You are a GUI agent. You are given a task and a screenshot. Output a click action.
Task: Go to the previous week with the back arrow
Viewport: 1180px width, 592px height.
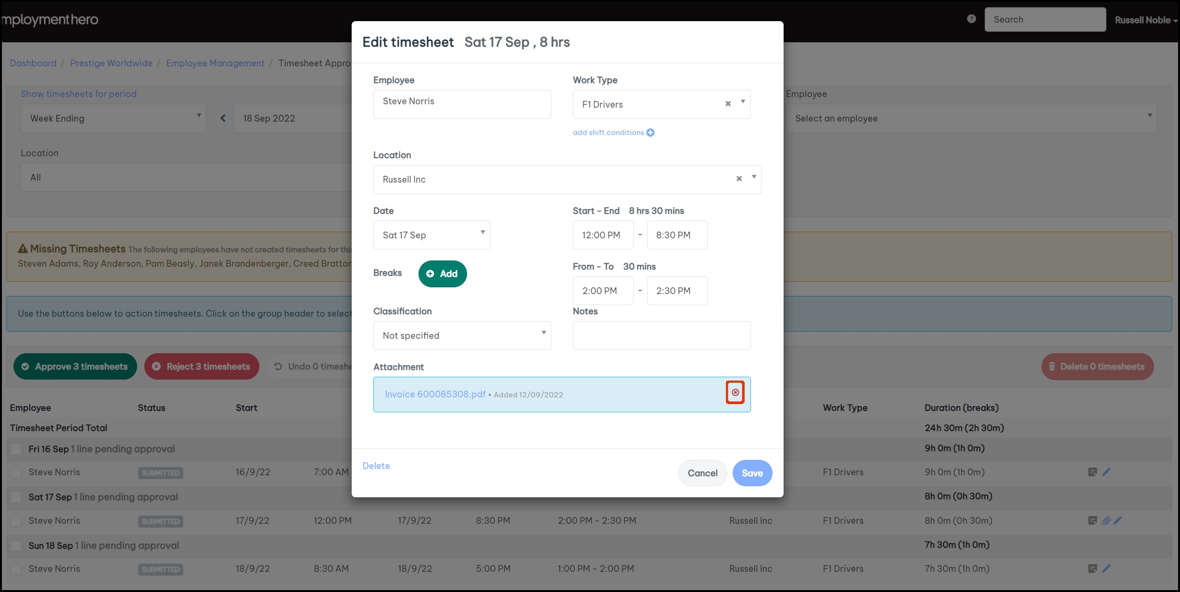tap(223, 118)
